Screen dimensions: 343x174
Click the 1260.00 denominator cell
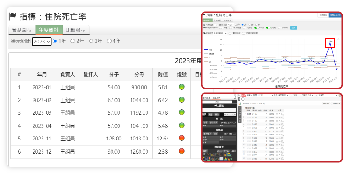point(139,152)
